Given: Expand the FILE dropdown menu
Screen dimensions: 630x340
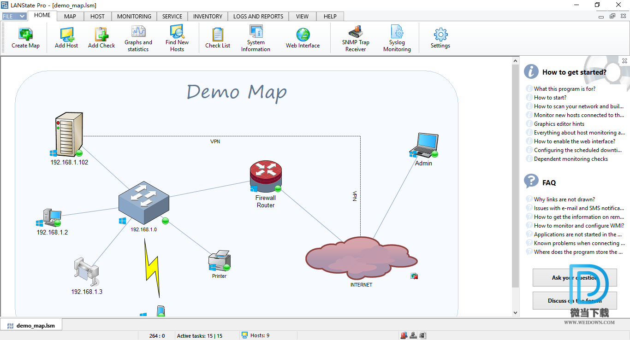Looking at the screenshot, I should (14, 16).
